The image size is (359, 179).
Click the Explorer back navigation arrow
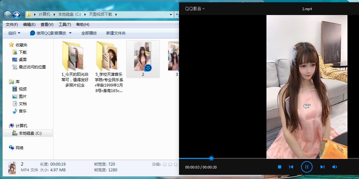pos(8,15)
